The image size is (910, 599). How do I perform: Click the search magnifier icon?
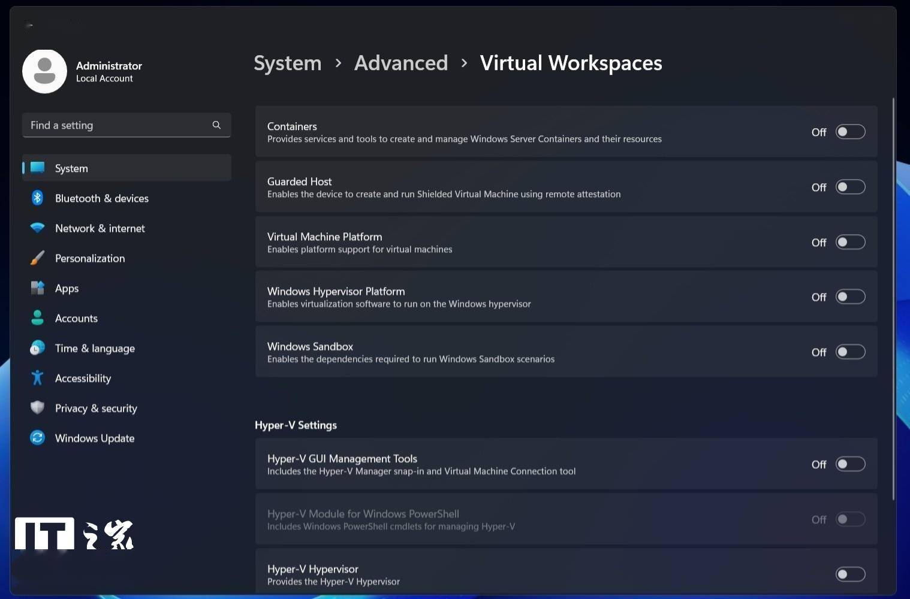216,125
